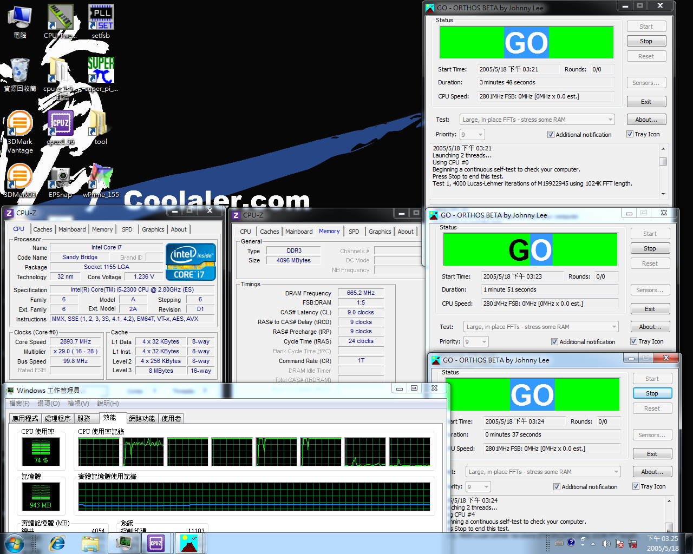The width and height of the screenshot is (693, 554).
Task: Switch to ORTHOS taskbar button
Action: [x=189, y=543]
